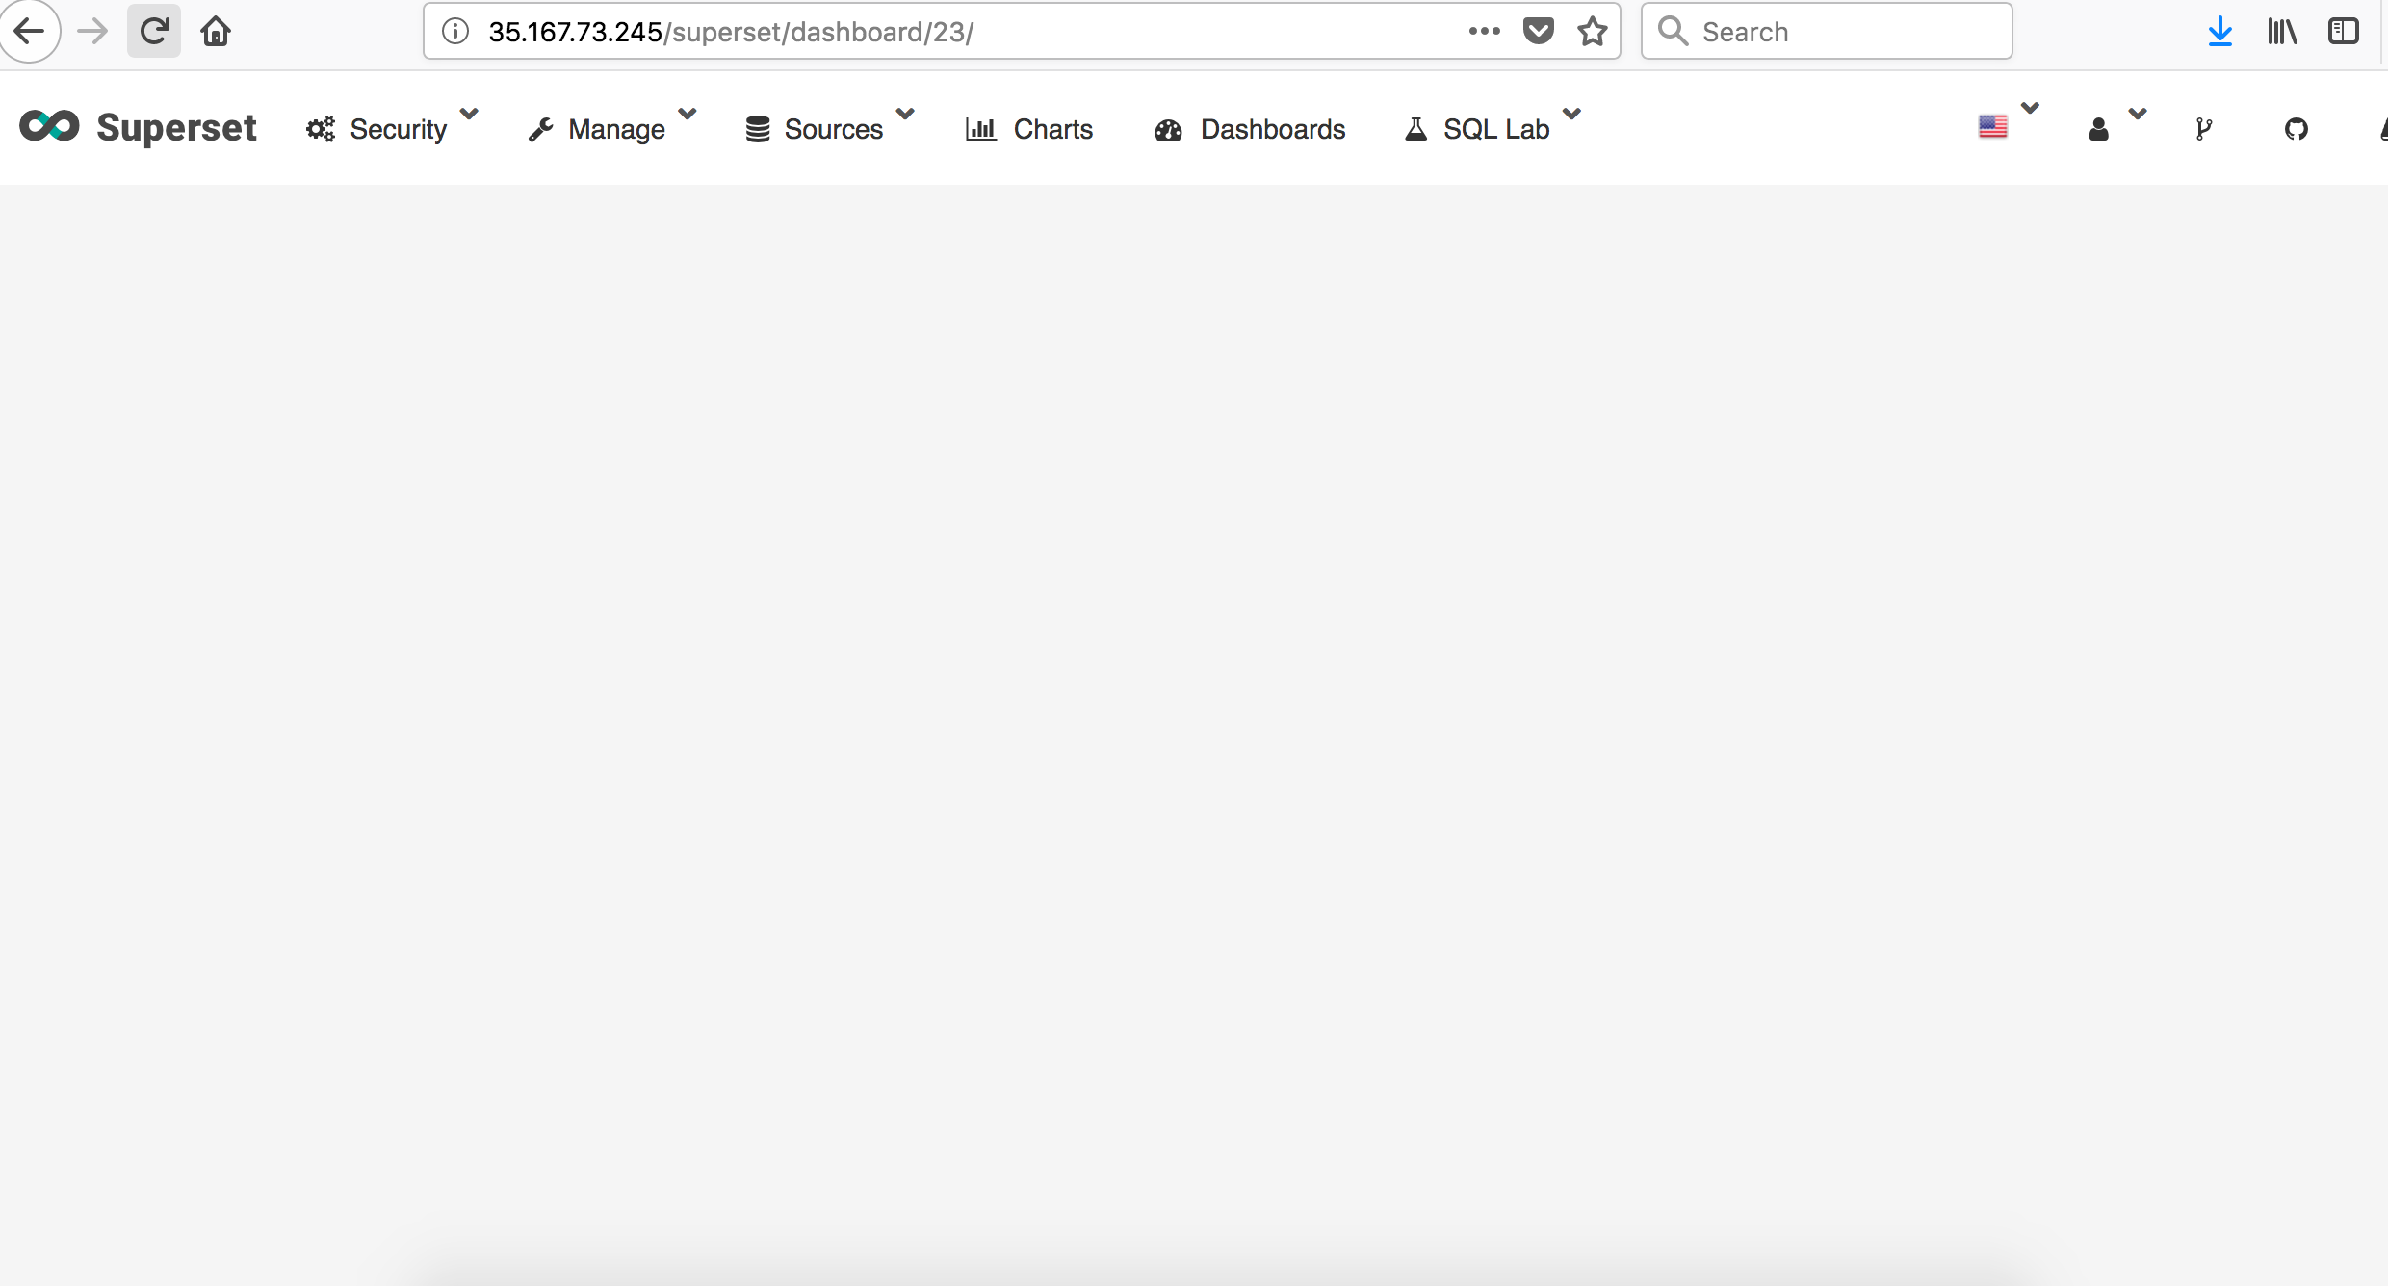The height and width of the screenshot is (1286, 2388).
Task: Bookmark this page with the star
Action: coord(1593,31)
